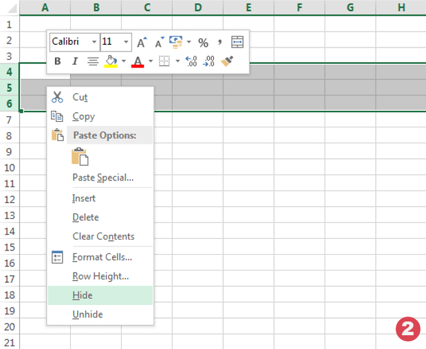Select row 10 header
426x349 pixels.
point(10,167)
